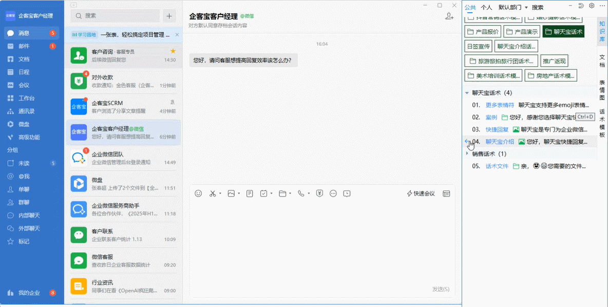Screen dimensions: 608x307
Task: Click the folder file-send icon
Action: (282, 194)
